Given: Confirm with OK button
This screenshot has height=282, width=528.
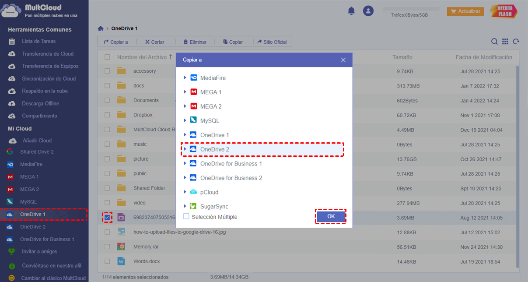Looking at the screenshot, I should click(x=331, y=216).
